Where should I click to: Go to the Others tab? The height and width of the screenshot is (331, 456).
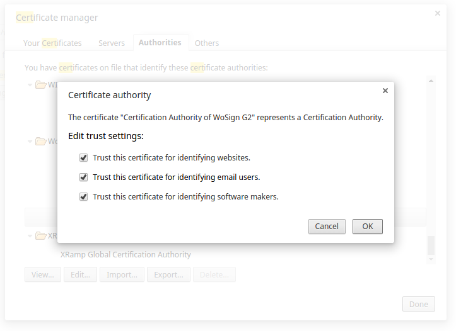pos(207,43)
